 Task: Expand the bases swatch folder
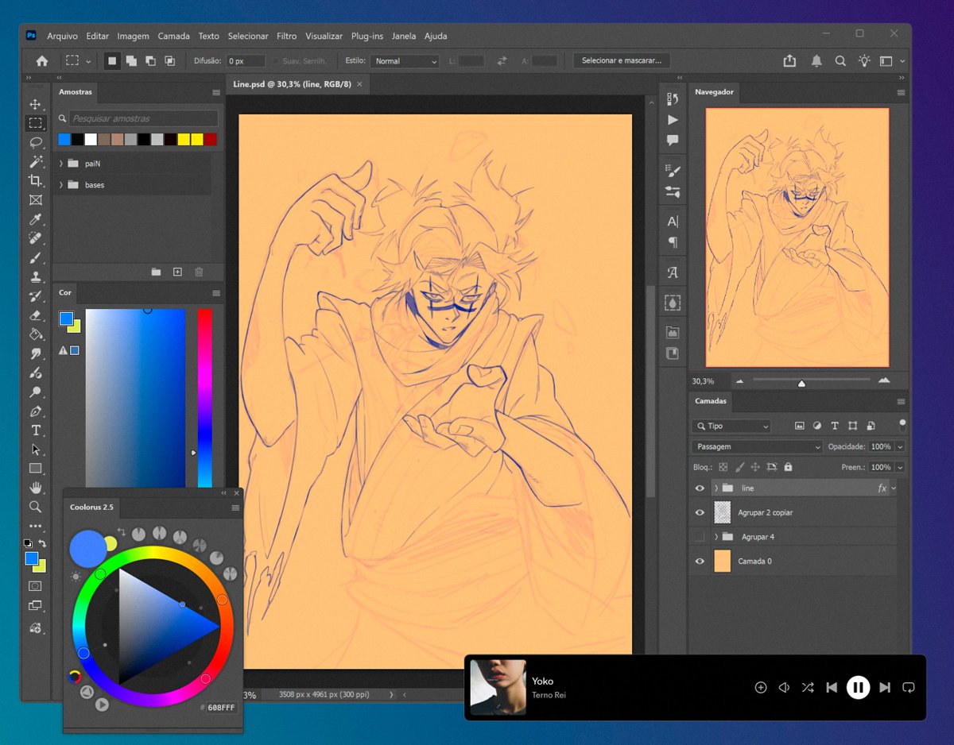pos(61,185)
